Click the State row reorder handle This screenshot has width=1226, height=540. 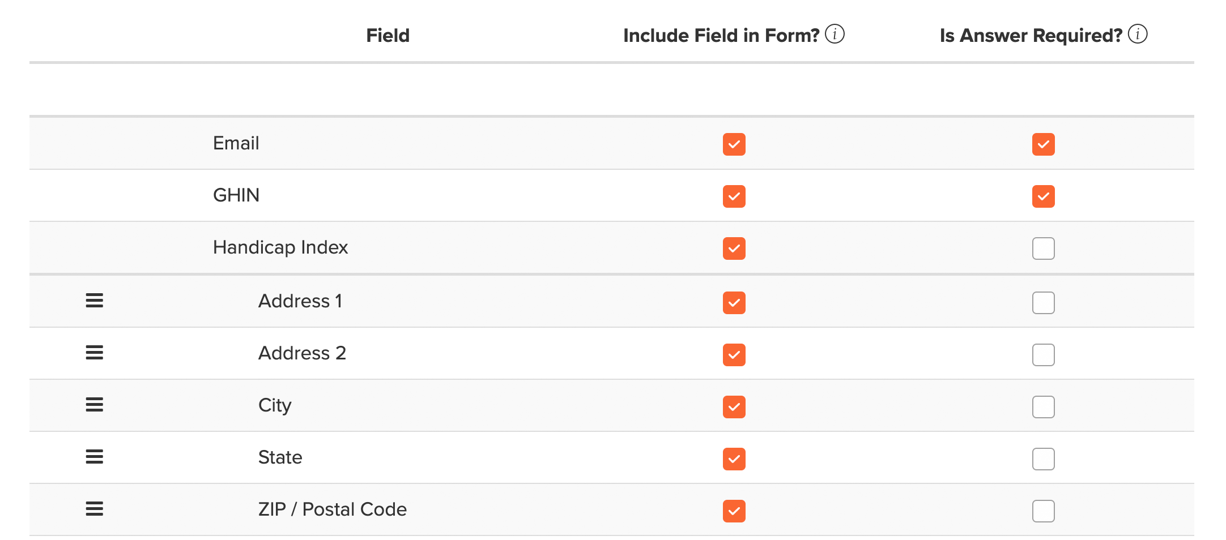(95, 457)
